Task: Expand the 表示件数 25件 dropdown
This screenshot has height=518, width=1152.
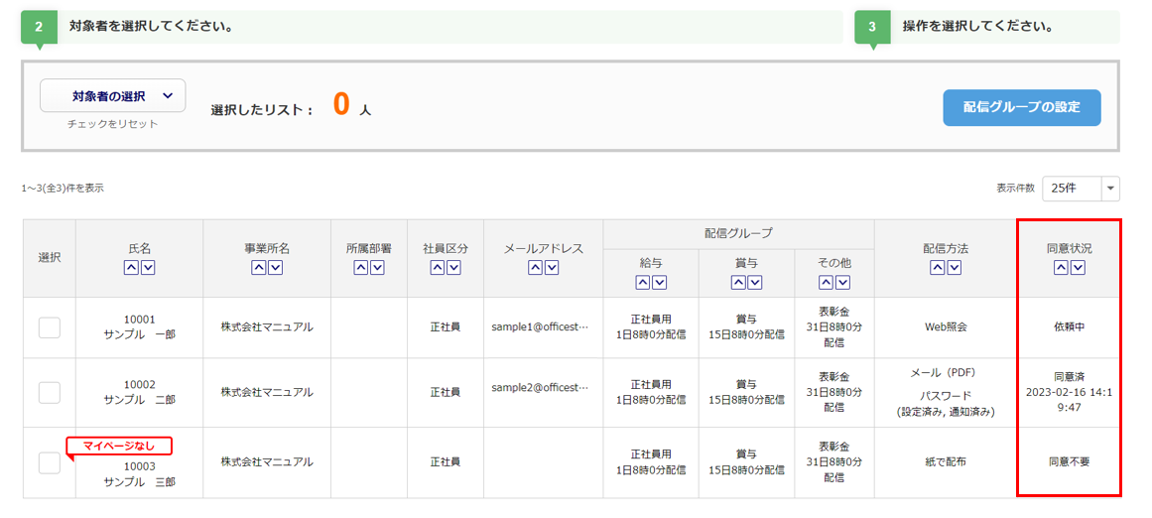Action: (x=1081, y=189)
